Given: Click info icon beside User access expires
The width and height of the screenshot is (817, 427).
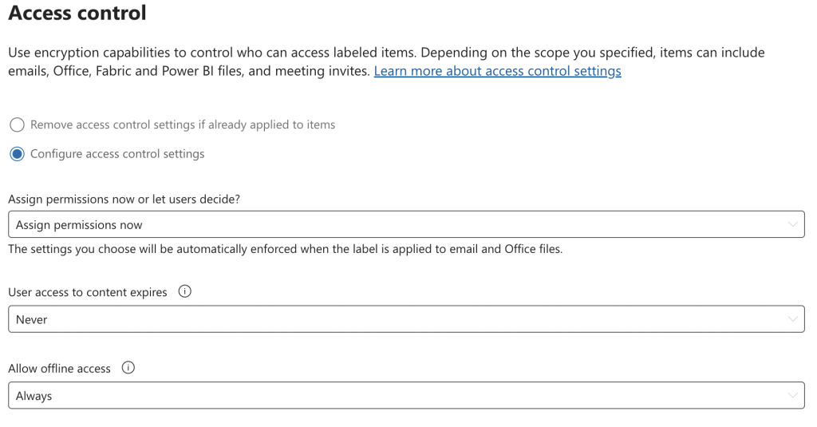Looking at the screenshot, I should 185,292.
